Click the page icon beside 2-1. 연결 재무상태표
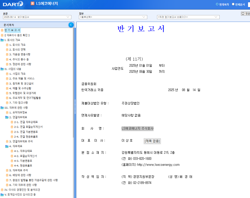 point(12,122)
